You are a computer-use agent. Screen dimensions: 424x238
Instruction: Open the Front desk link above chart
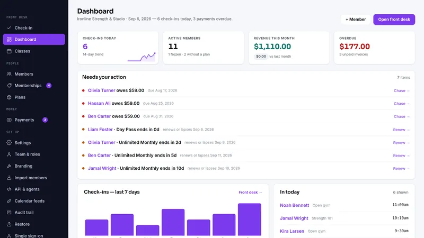[x=250, y=193]
